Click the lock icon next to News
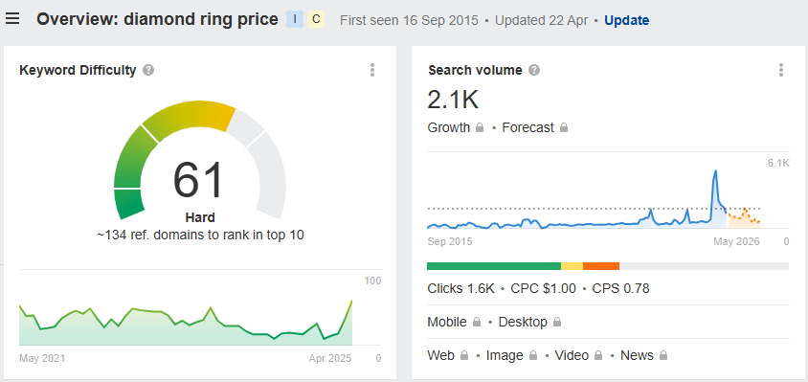Image resolution: width=808 pixels, height=382 pixels. tap(663, 356)
